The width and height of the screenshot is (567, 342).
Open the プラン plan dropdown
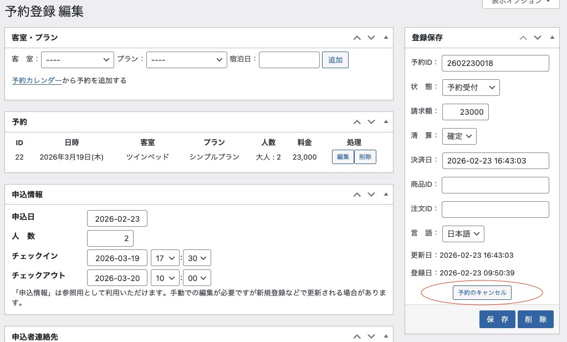click(x=185, y=60)
